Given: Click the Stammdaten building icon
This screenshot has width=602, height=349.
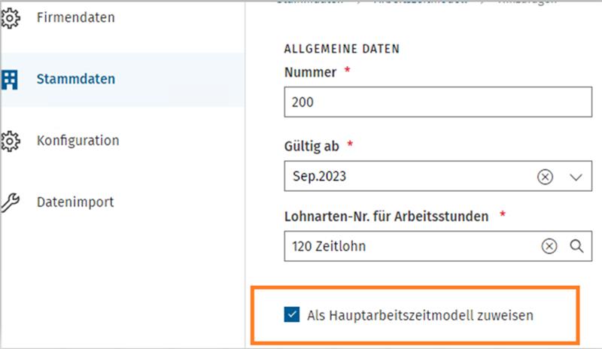Looking at the screenshot, I should pos(9,80).
